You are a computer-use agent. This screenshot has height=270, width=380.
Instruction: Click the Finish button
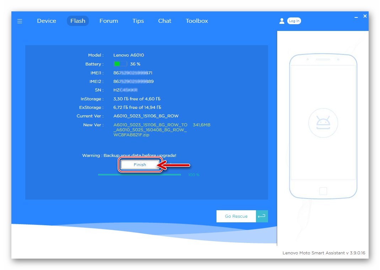[140, 165]
